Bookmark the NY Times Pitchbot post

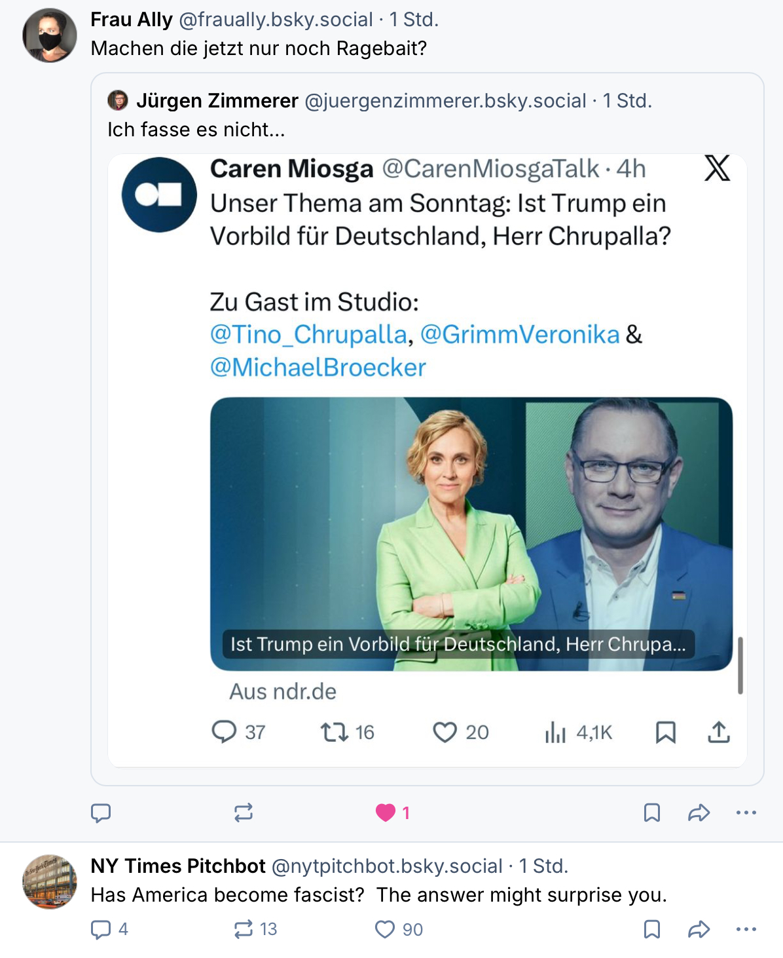tap(652, 929)
